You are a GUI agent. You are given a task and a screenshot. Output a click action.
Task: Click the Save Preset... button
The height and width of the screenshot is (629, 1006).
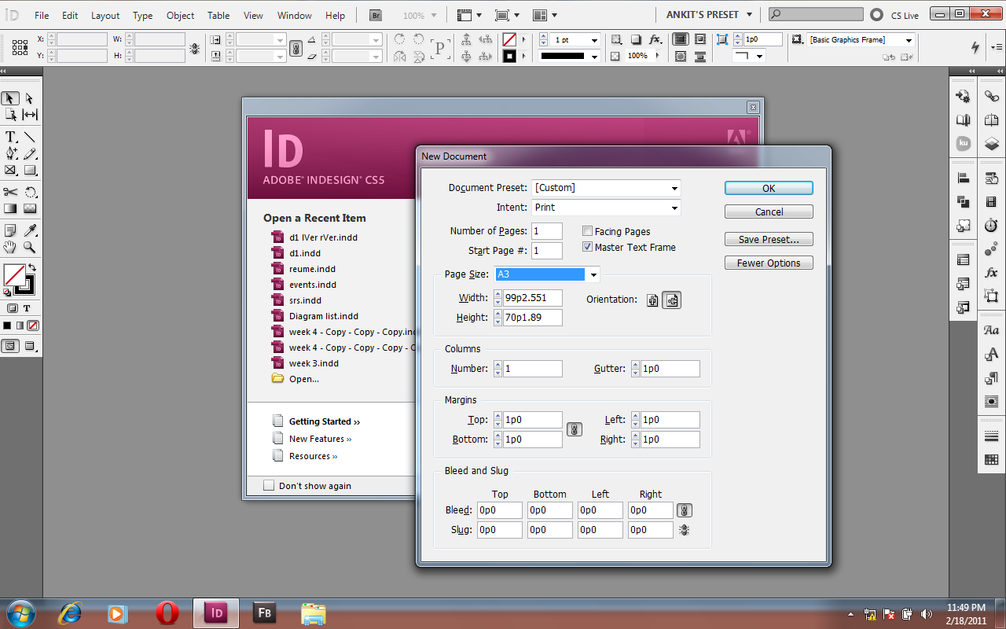(x=769, y=239)
